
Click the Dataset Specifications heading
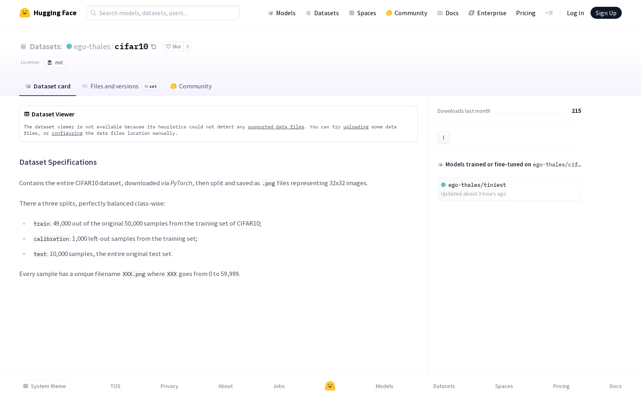click(58, 162)
